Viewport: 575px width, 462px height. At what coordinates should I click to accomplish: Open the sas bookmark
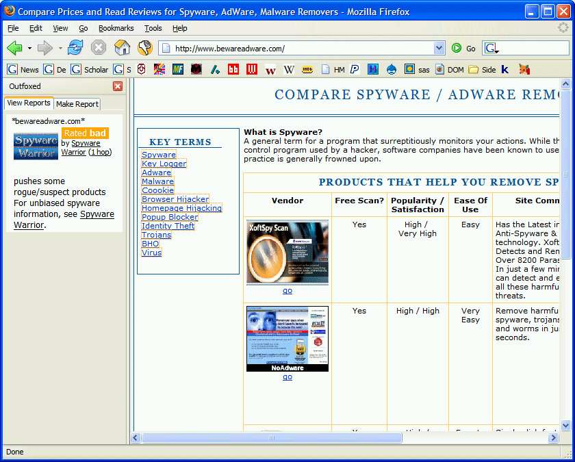(417, 70)
